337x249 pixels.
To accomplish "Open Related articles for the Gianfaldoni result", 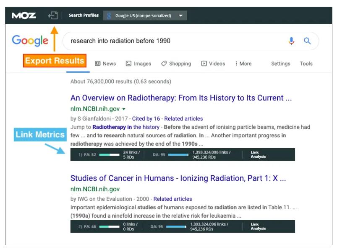I will click(x=183, y=118).
